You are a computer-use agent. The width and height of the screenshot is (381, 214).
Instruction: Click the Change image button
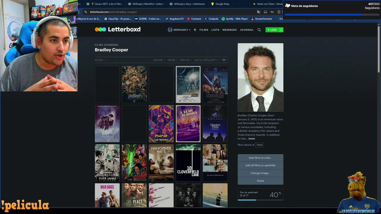tap(260, 173)
